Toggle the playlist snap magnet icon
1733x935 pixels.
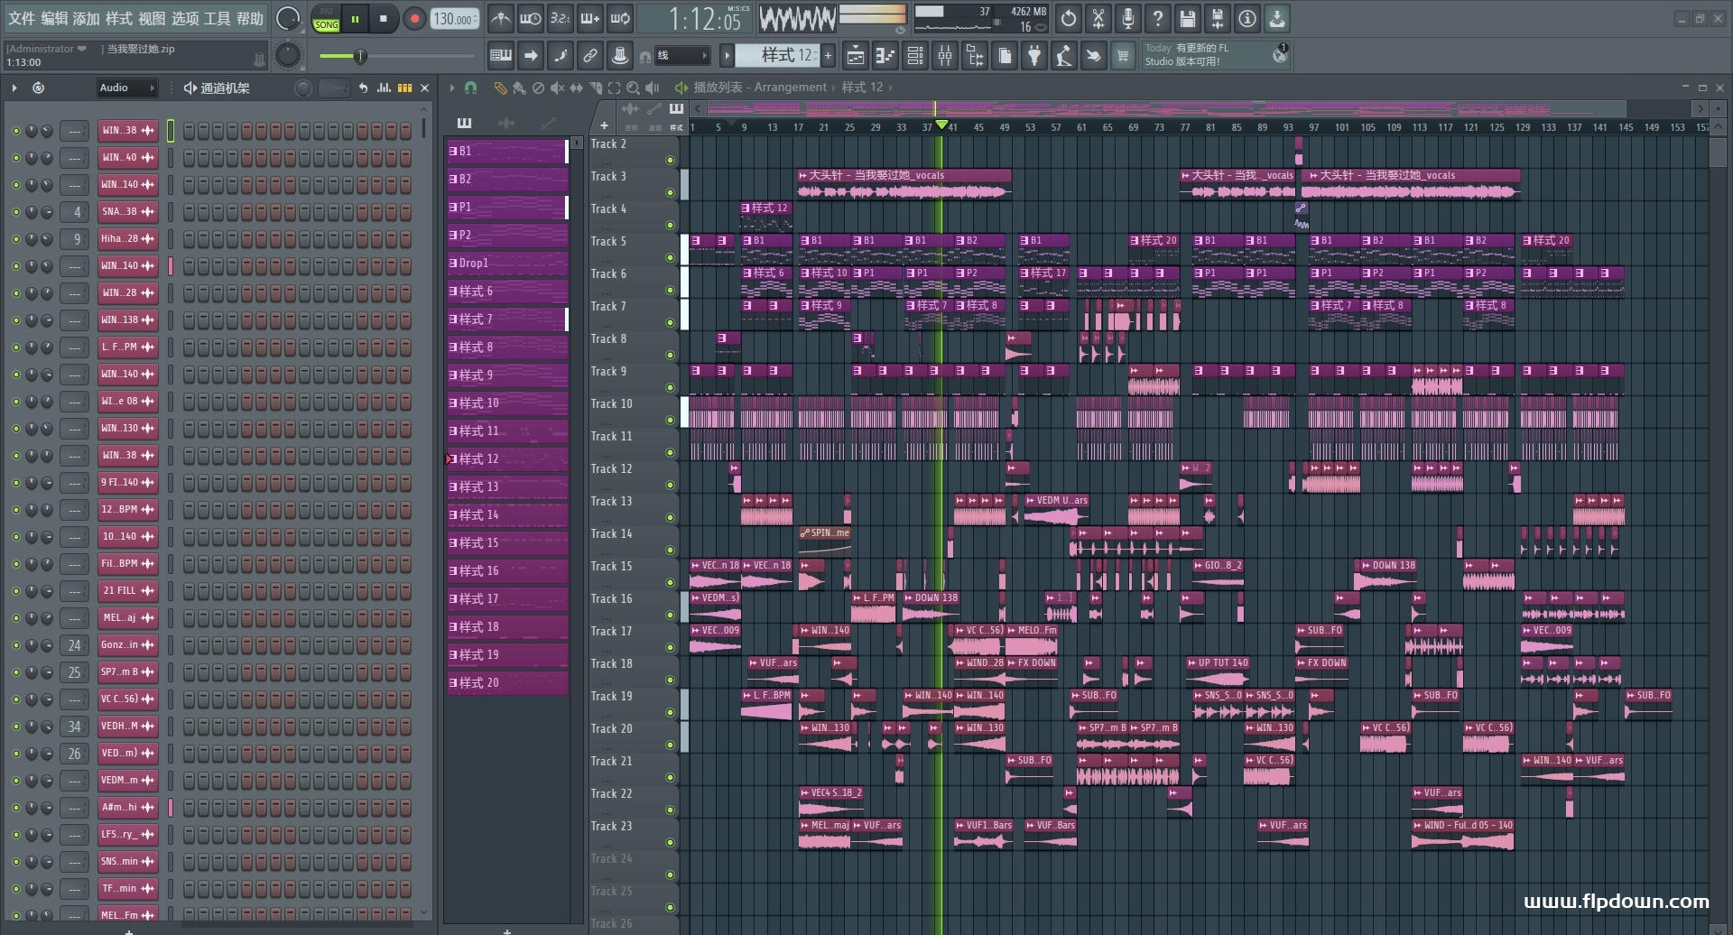pyautogui.click(x=470, y=88)
